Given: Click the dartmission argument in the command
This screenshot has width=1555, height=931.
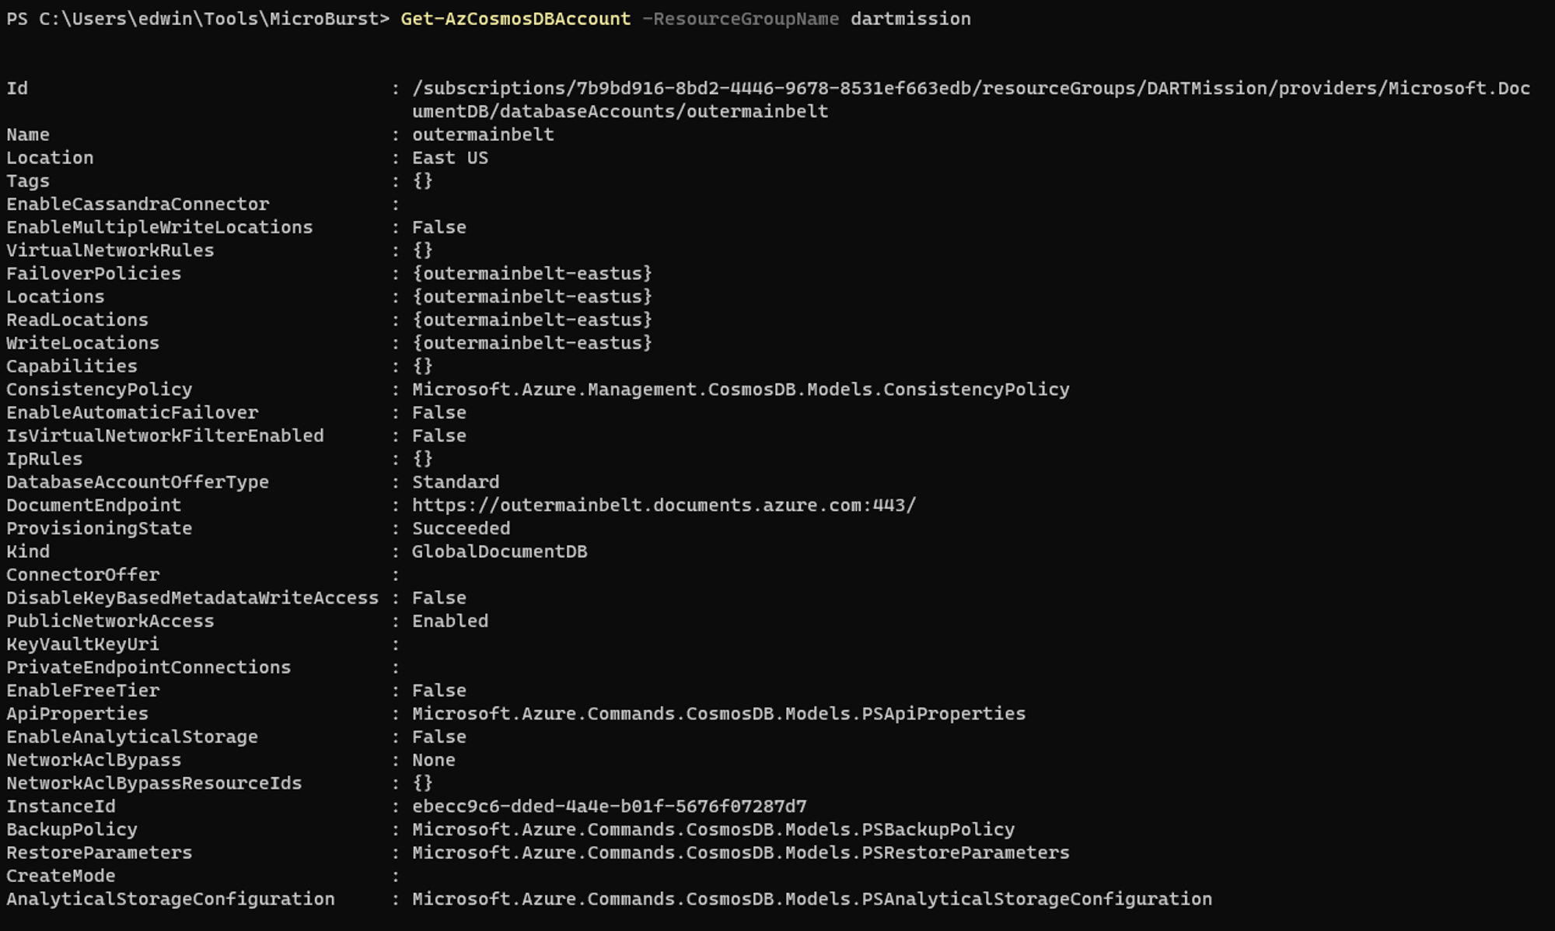Looking at the screenshot, I should 910,19.
